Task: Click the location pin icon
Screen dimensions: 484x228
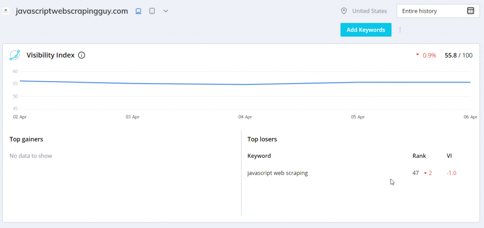Action: pyautogui.click(x=344, y=11)
